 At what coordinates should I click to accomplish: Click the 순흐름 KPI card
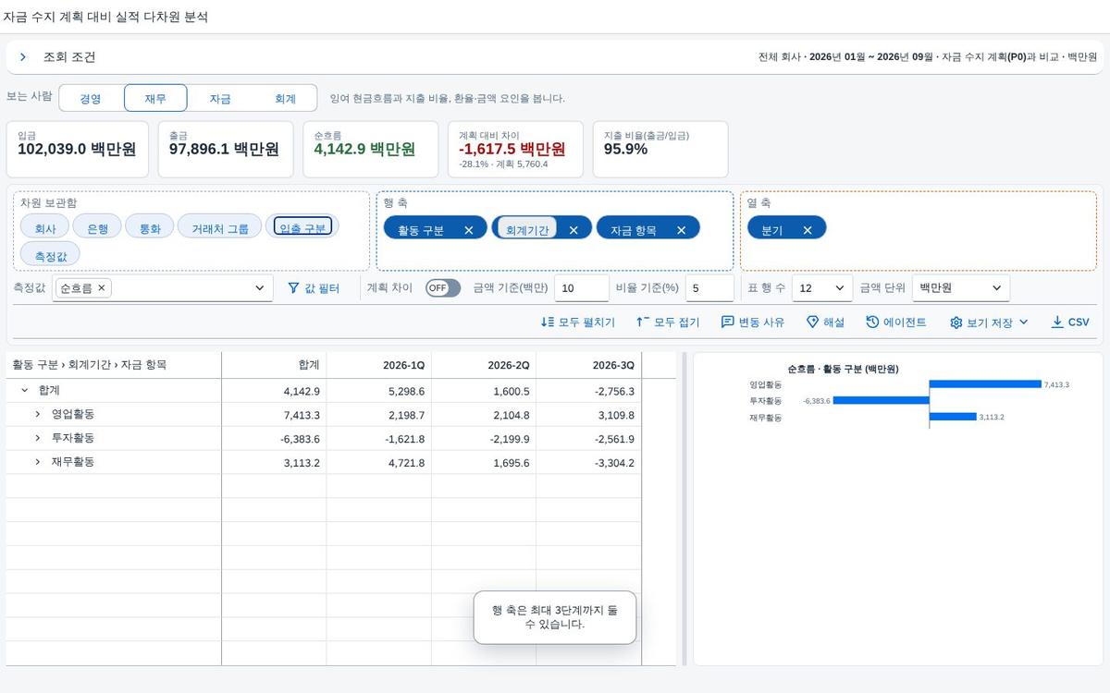tap(370, 149)
